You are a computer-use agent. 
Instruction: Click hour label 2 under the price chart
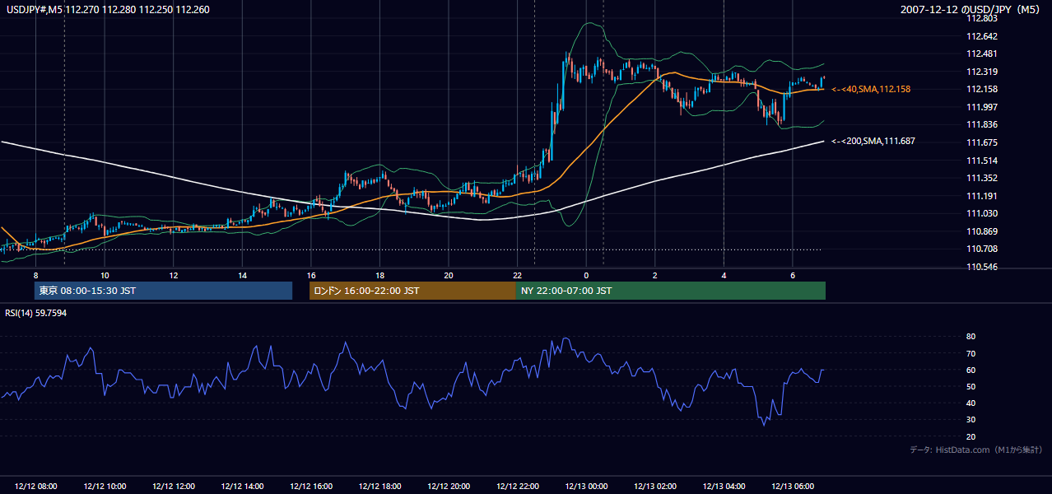pyautogui.click(x=654, y=274)
